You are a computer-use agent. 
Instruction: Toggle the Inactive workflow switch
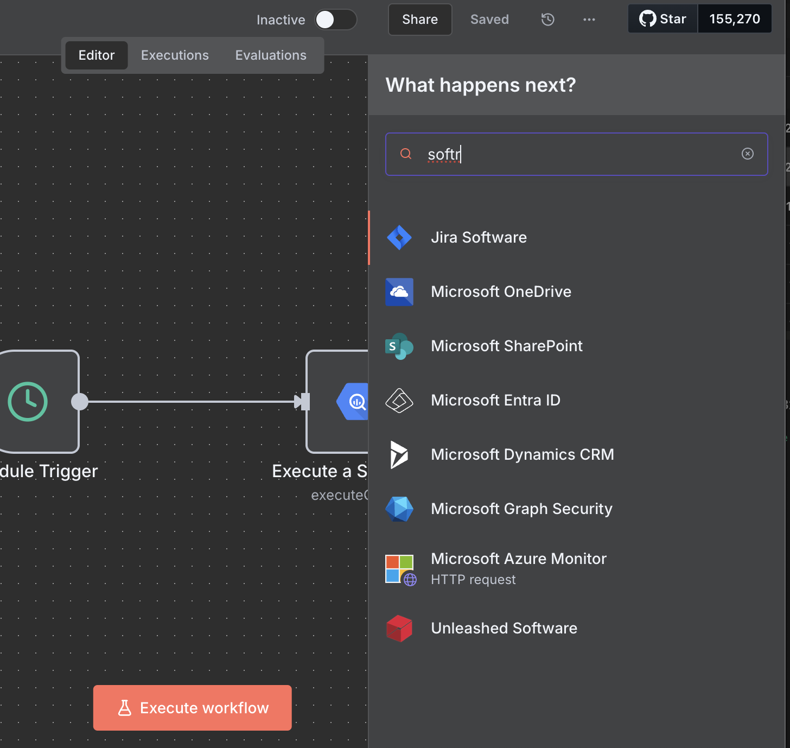click(x=335, y=20)
